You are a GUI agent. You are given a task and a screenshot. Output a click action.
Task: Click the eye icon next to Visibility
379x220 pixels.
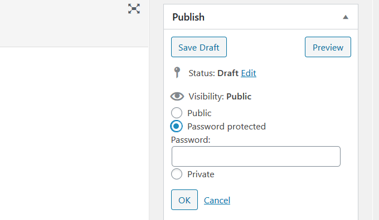coord(177,96)
